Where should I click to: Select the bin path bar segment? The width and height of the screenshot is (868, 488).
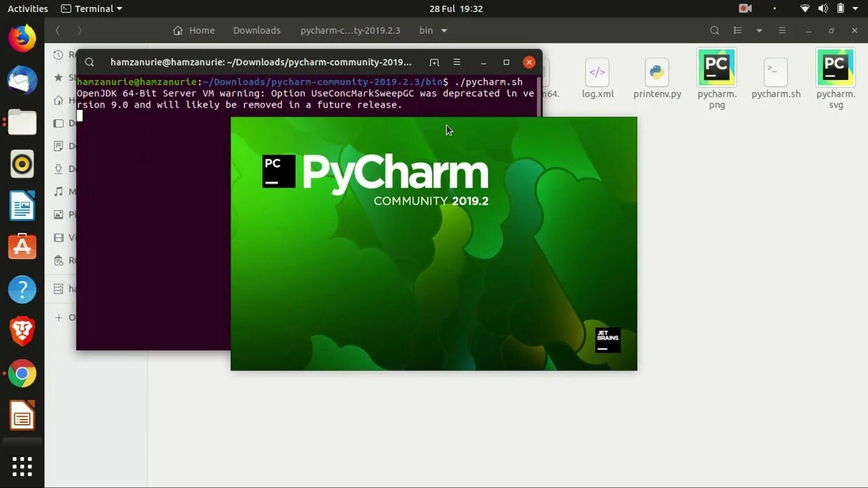[x=426, y=30]
